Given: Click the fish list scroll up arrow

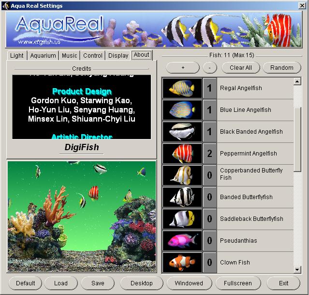Looking at the screenshot, I should tap(297, 81).
